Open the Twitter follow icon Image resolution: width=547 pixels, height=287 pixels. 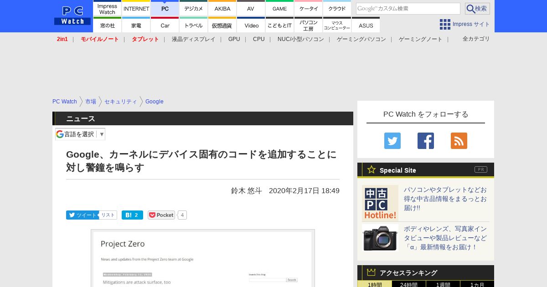coord(392,141)
